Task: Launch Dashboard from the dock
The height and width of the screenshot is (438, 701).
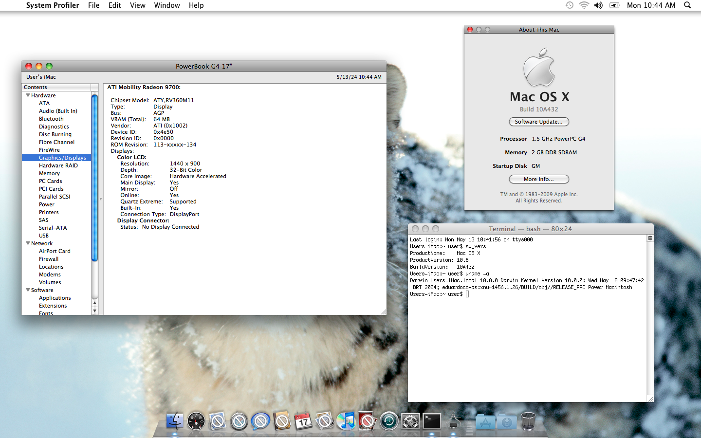Action: point(196,421)
